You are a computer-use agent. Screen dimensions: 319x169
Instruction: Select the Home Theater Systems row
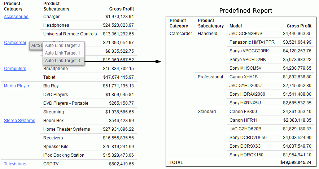click(66, 129)
